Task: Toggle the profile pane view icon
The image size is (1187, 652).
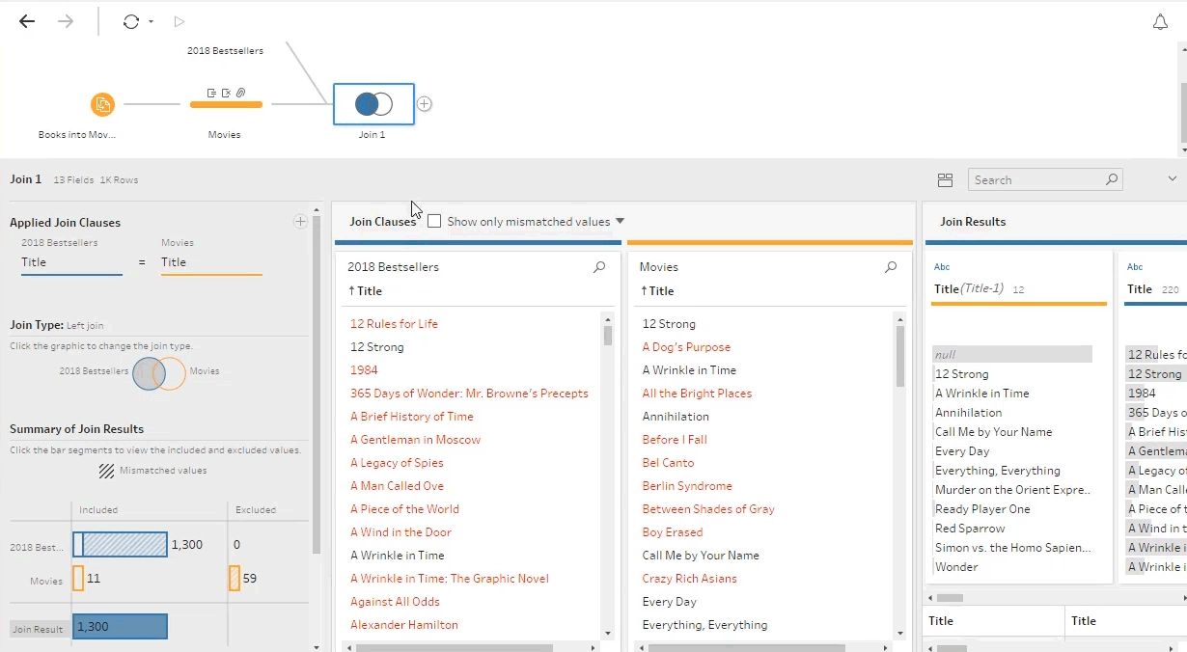Action: (945, 180)
